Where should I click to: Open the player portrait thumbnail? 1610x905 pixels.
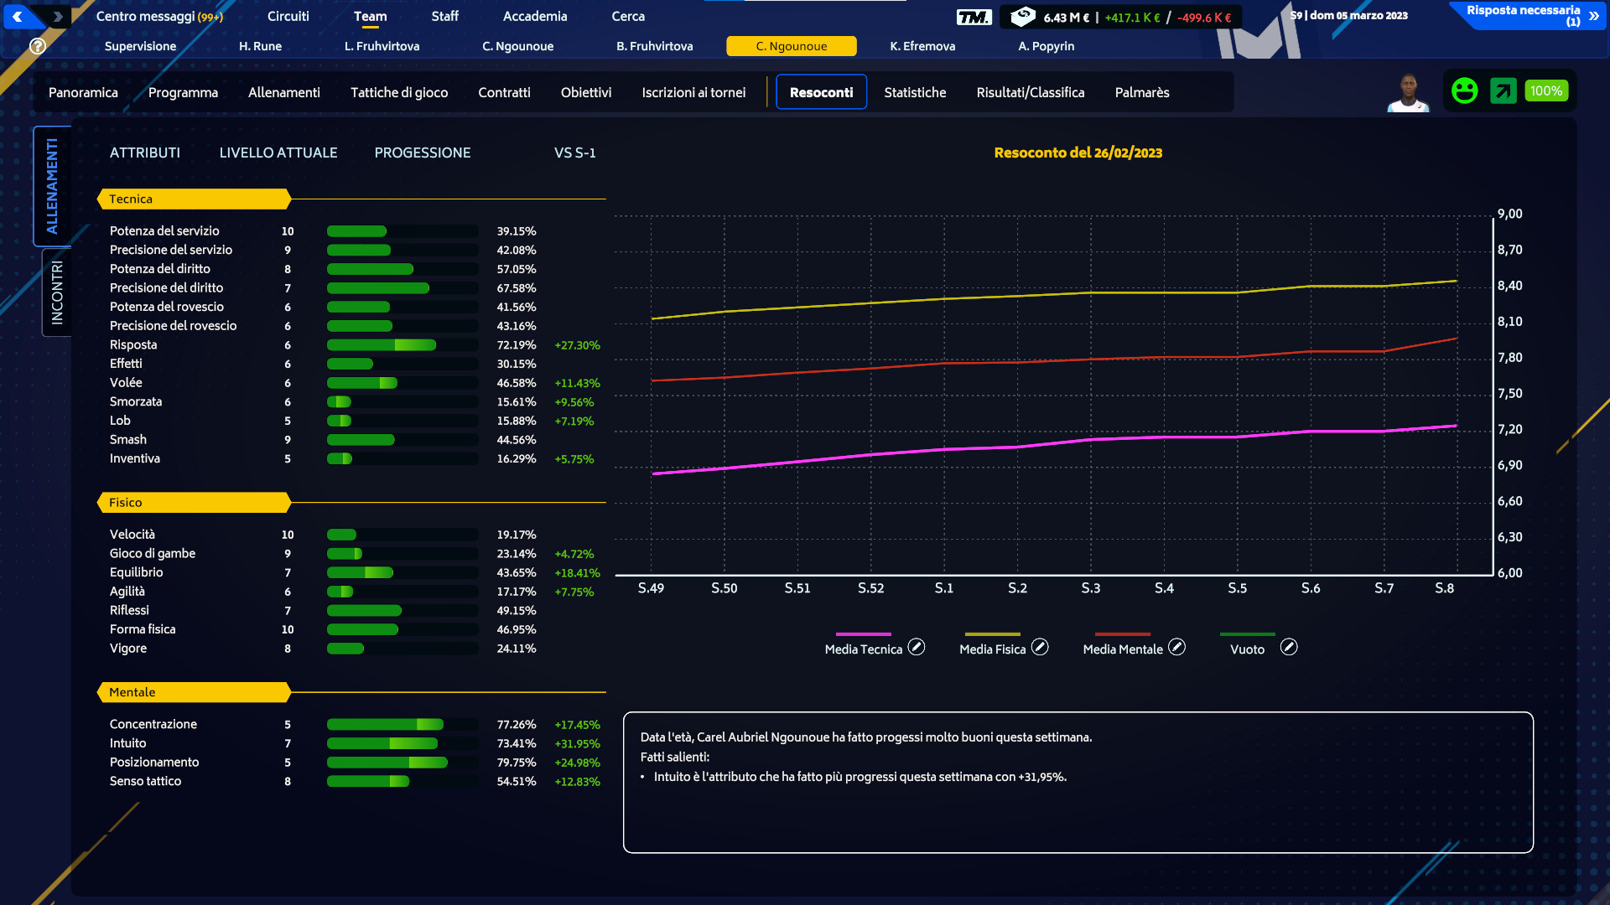pyautogui.click(x=1408, y=92)
